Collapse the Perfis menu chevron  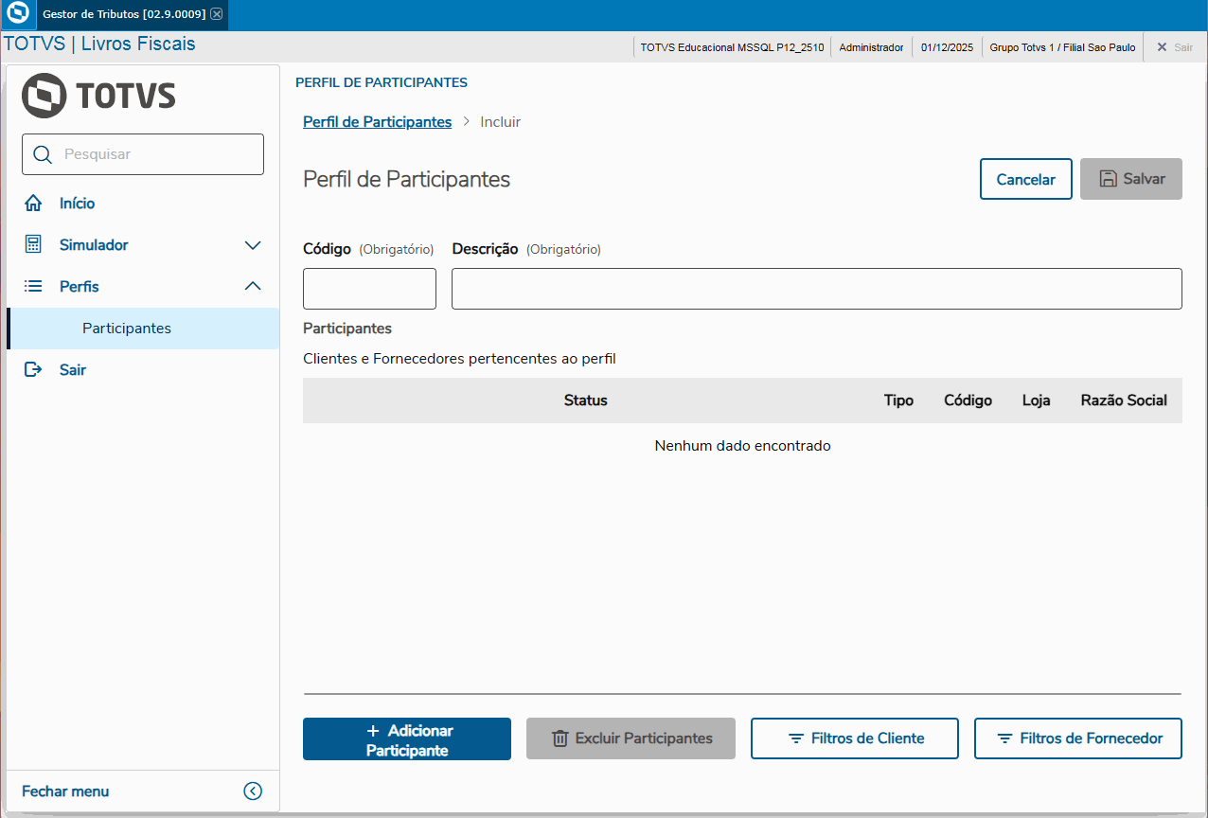pyautogui.click(x=253, y=286)
